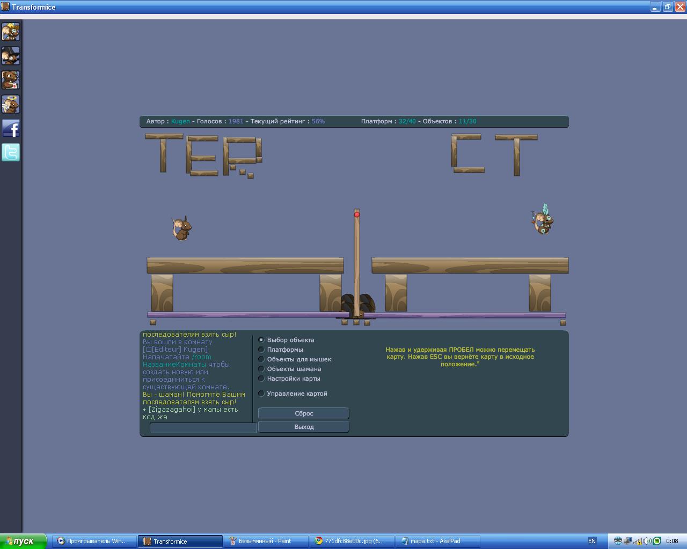Switch to 'Безымянный - Paint' taskbar window
This screenshot has height=549, width=687.
click(x=266, y=541)
